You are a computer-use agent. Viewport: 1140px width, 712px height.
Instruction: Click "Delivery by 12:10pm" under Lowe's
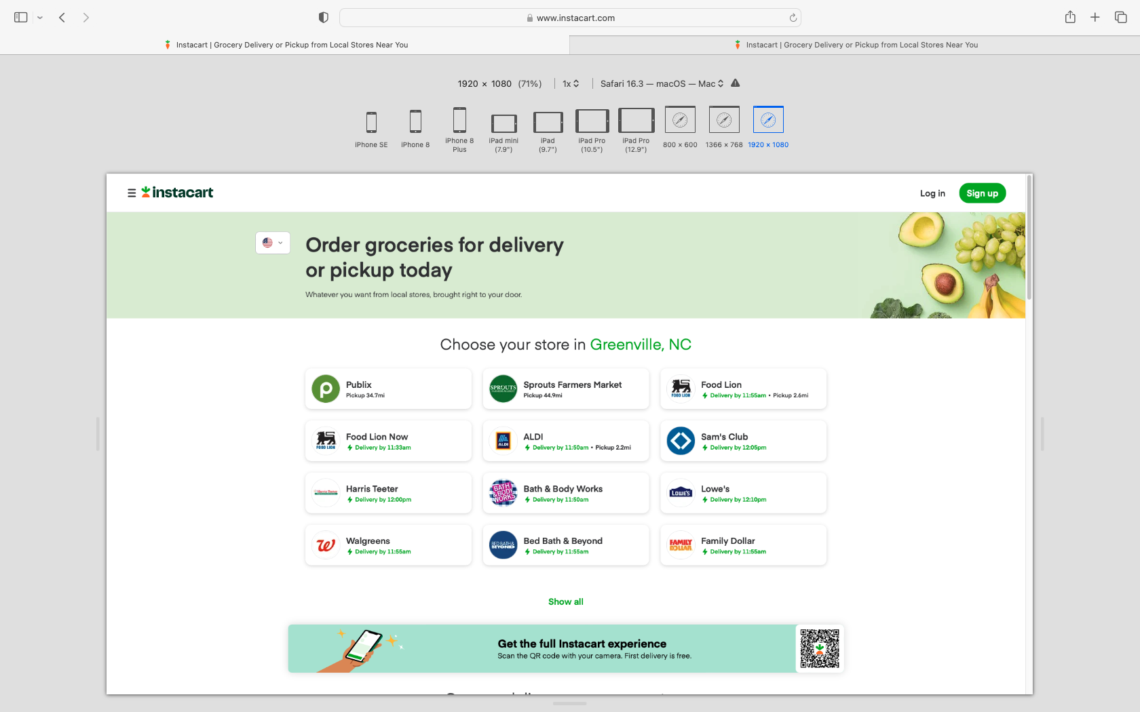click(x=738, y=500)
